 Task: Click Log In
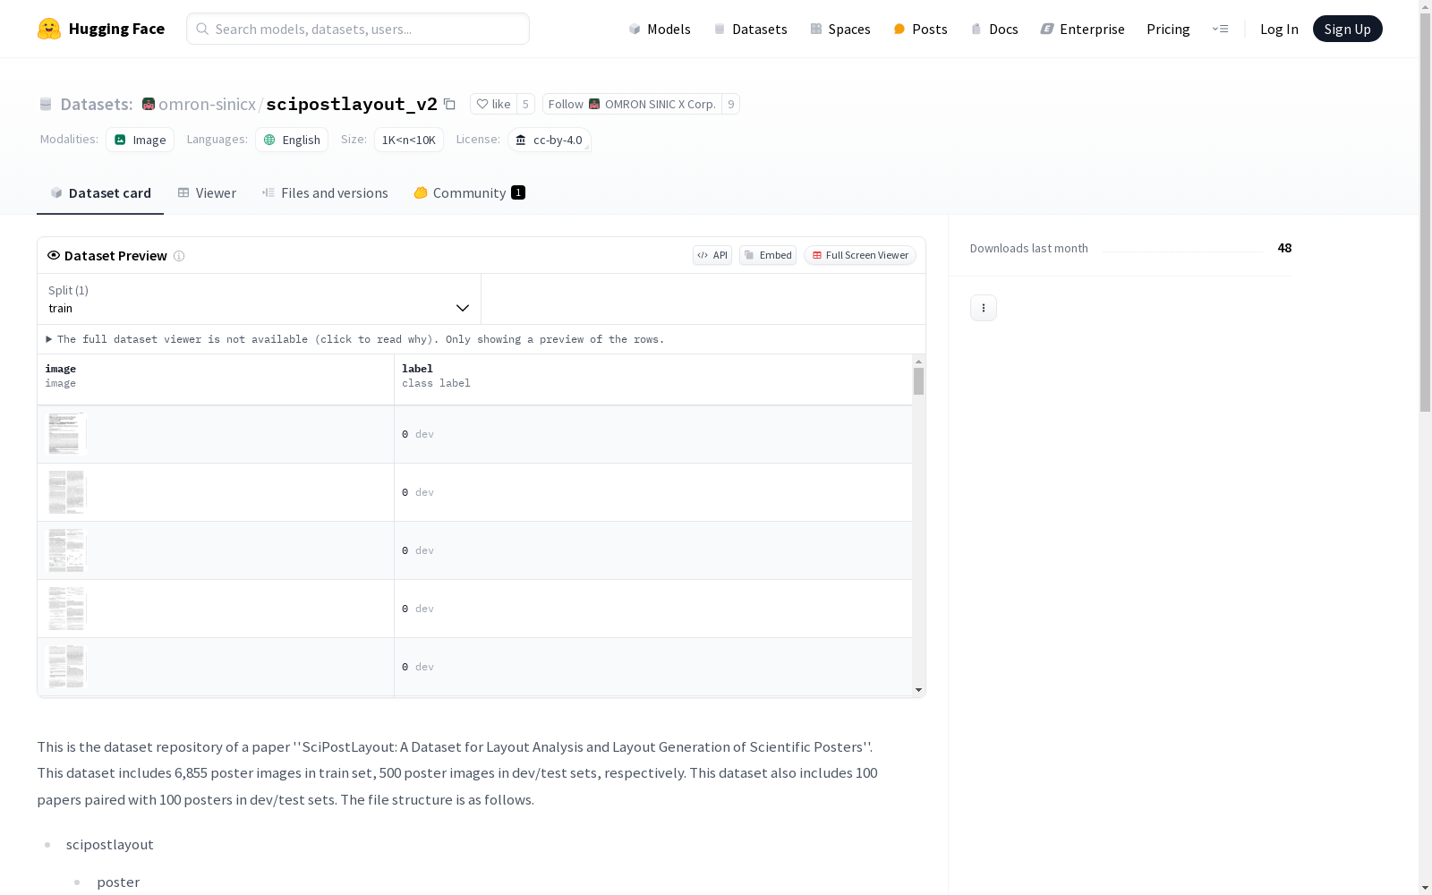(1279, 29)
